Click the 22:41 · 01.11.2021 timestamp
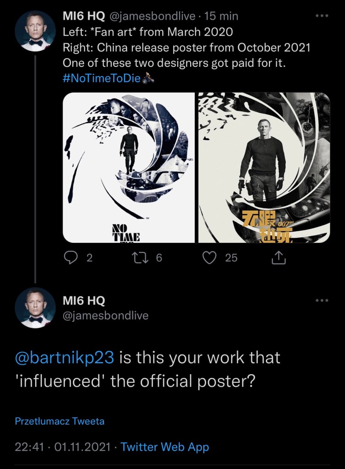The image size is (345, 469). pos(63,447)
